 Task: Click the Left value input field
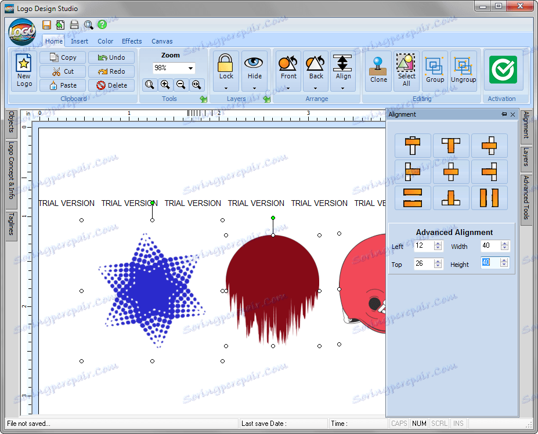pos(424,245)
